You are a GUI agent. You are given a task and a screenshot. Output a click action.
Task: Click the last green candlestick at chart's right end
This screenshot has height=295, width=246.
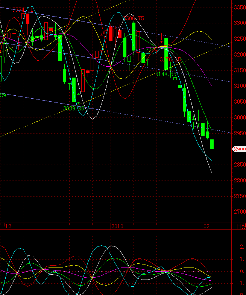click(212, 144)
